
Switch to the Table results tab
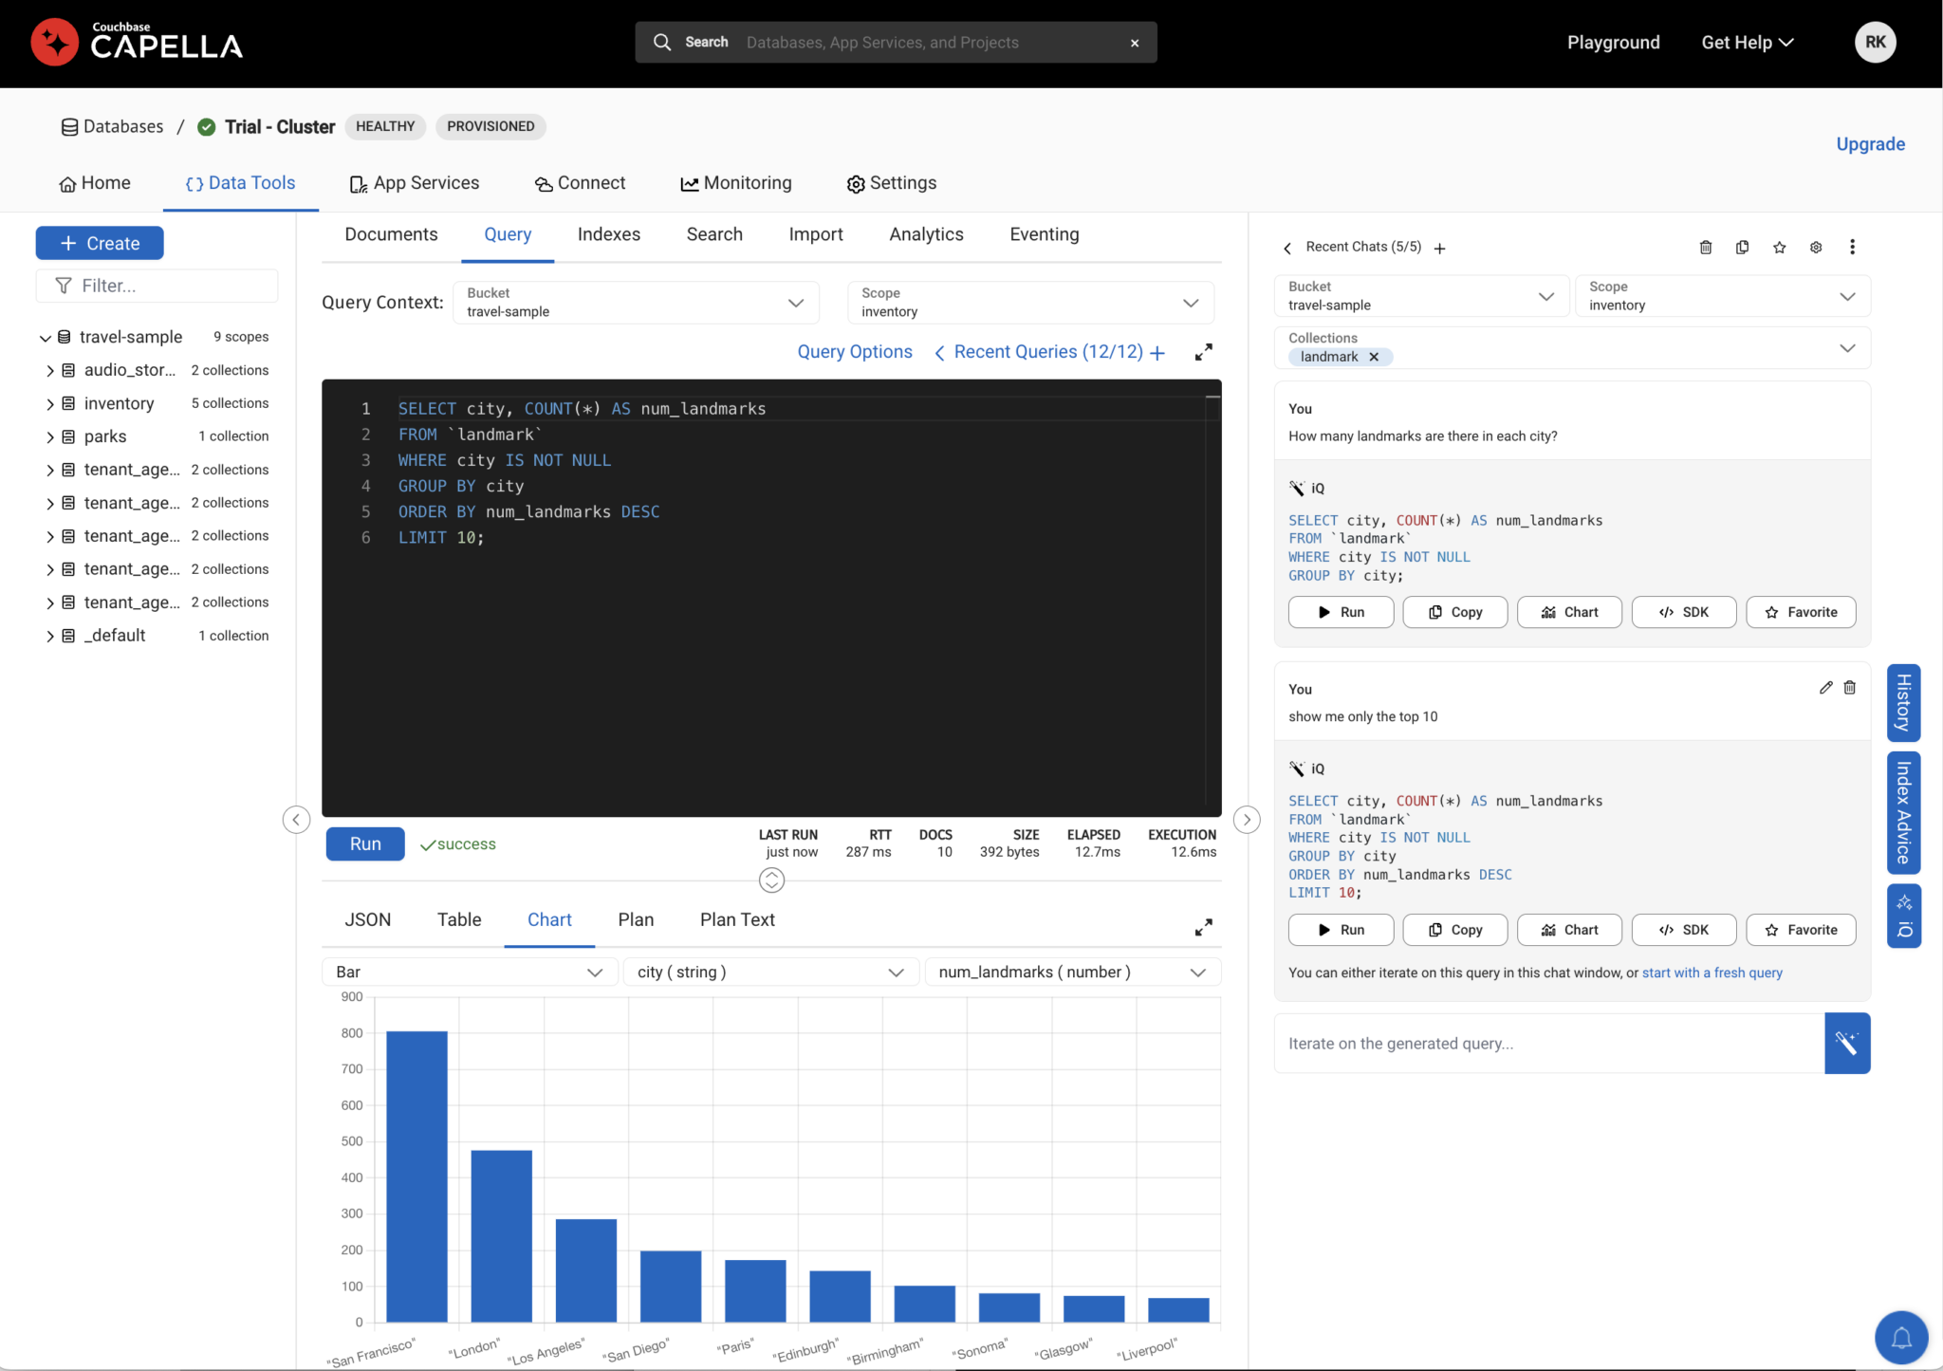(458, 918)
